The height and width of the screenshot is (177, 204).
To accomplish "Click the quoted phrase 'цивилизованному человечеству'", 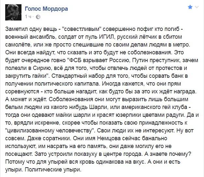I will click(x=50, y=130).
